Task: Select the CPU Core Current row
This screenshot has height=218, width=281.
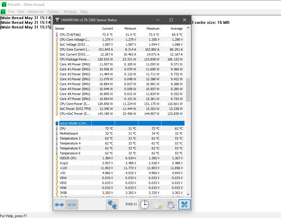Action: coord(119,49)
